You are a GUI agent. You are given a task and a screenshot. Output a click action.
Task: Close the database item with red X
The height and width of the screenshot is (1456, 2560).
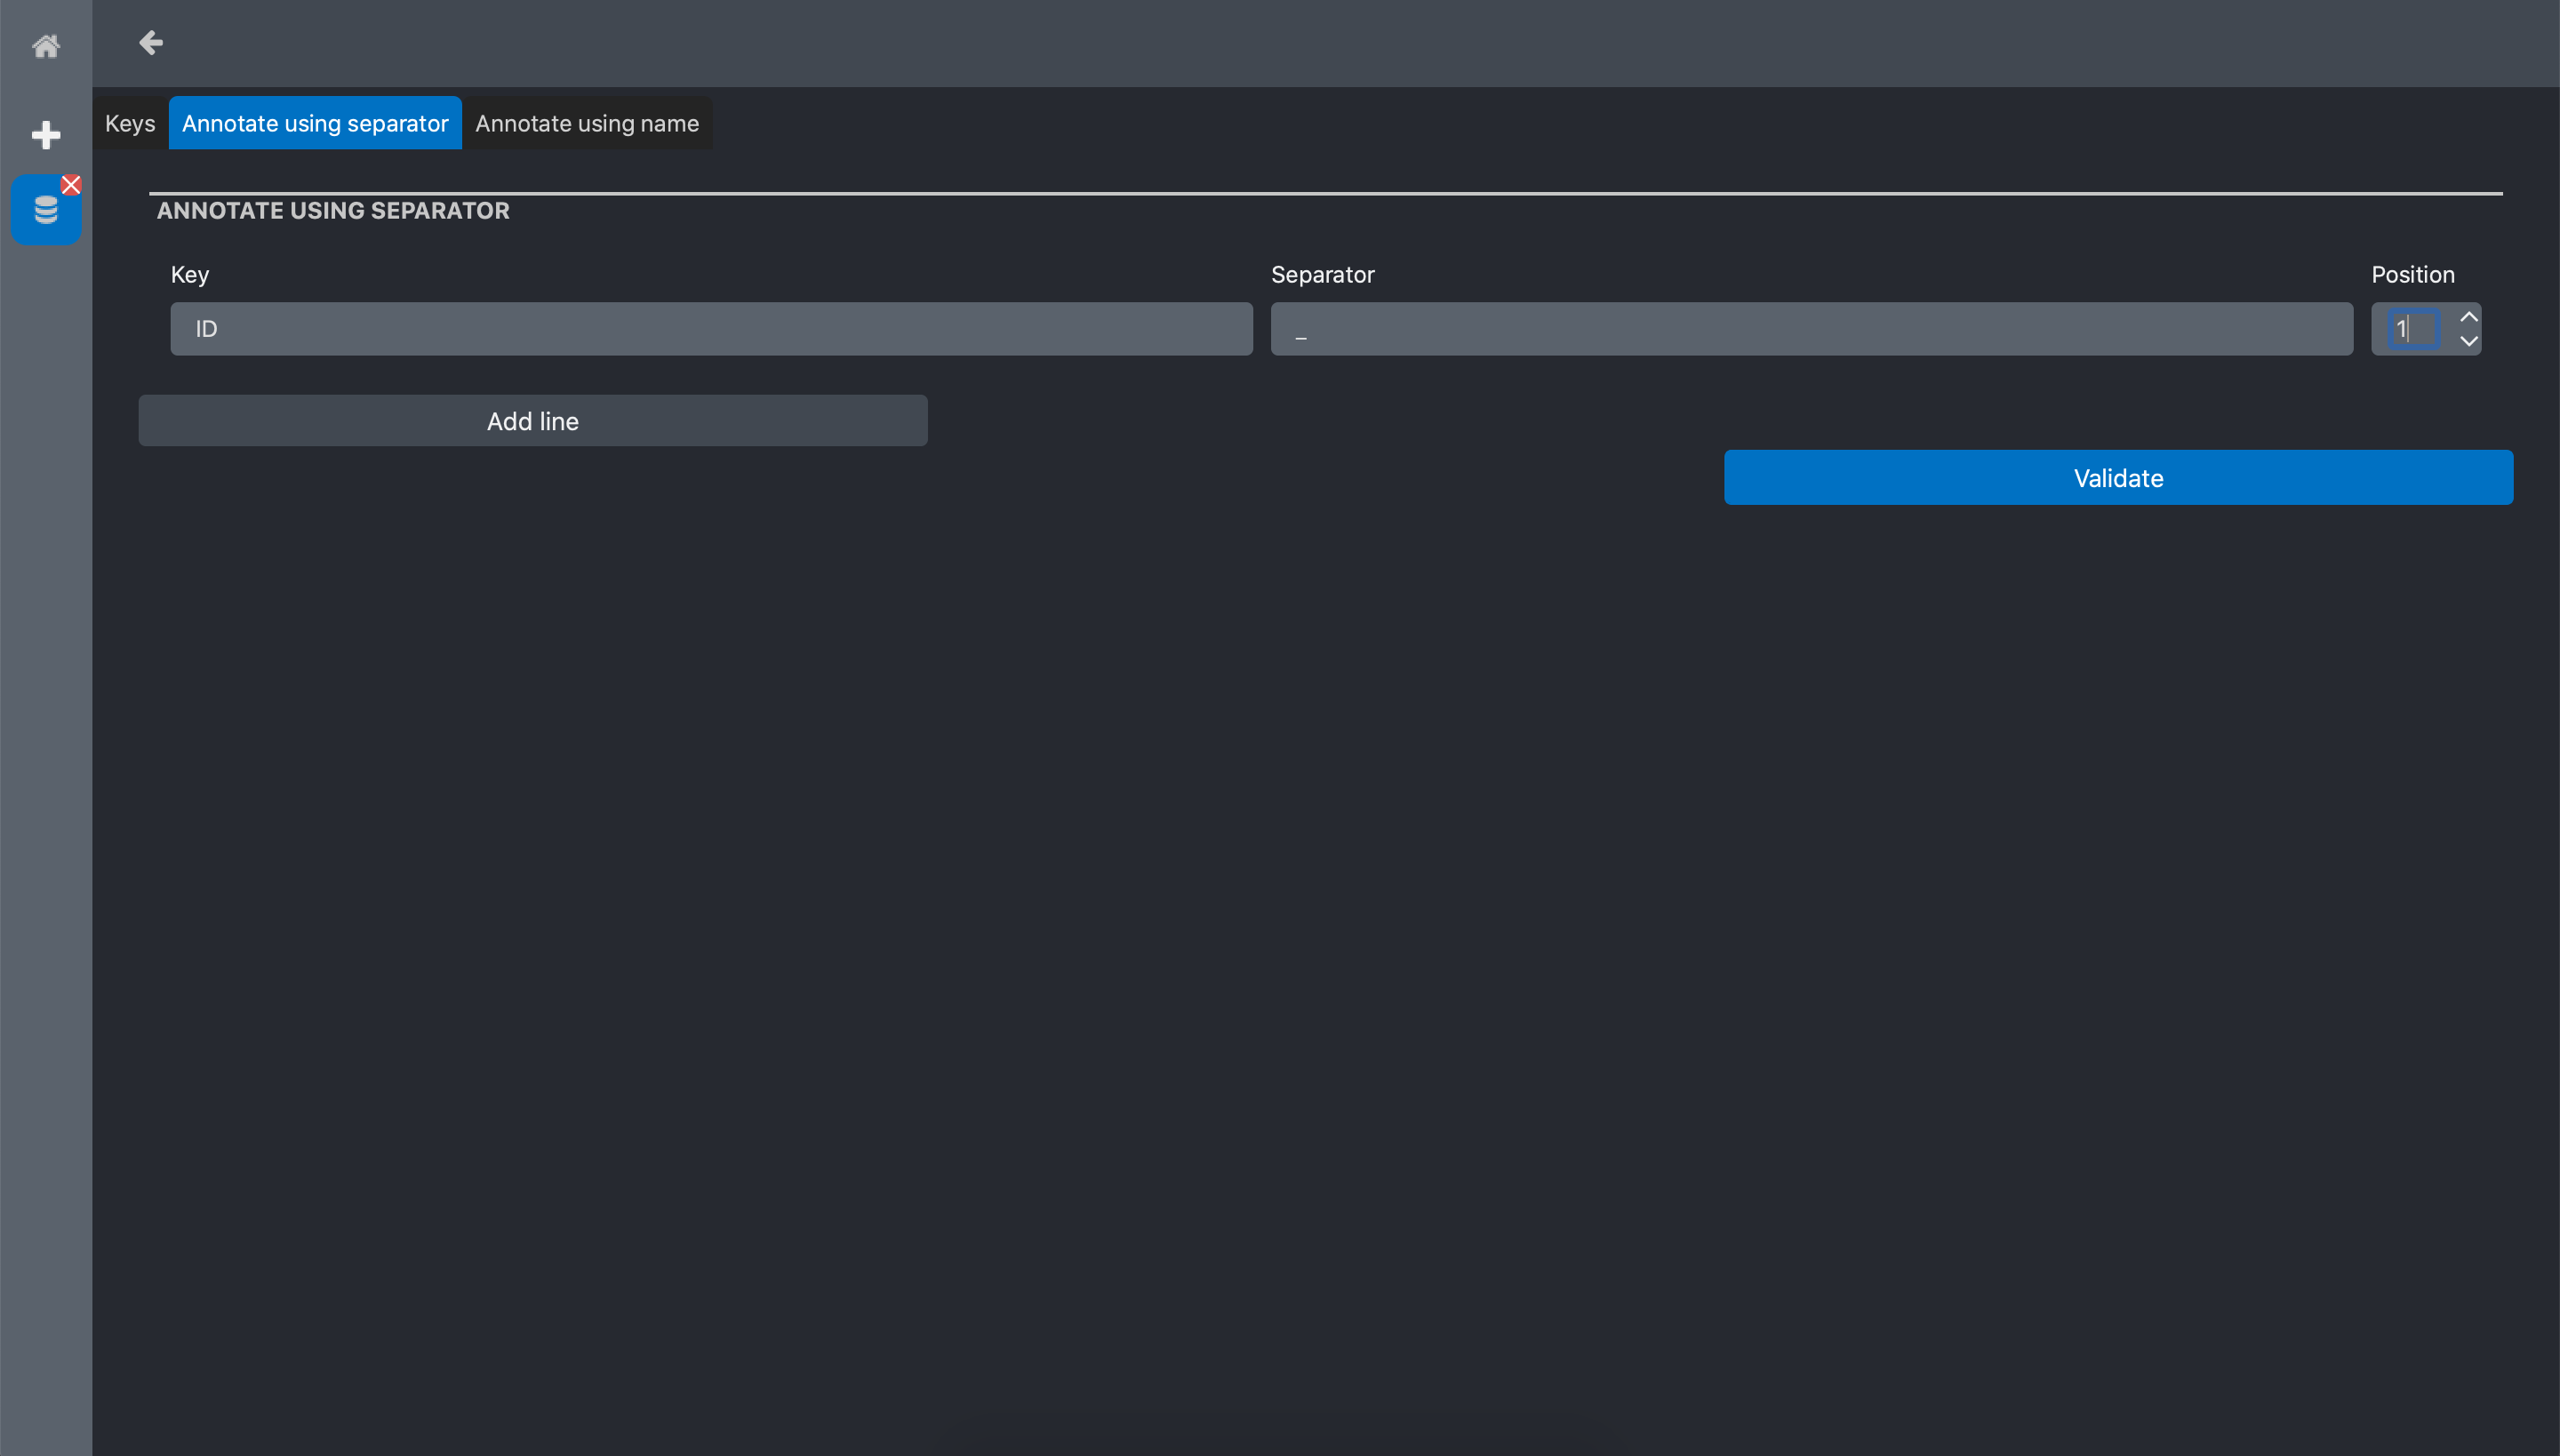click(x=71, y=185)
